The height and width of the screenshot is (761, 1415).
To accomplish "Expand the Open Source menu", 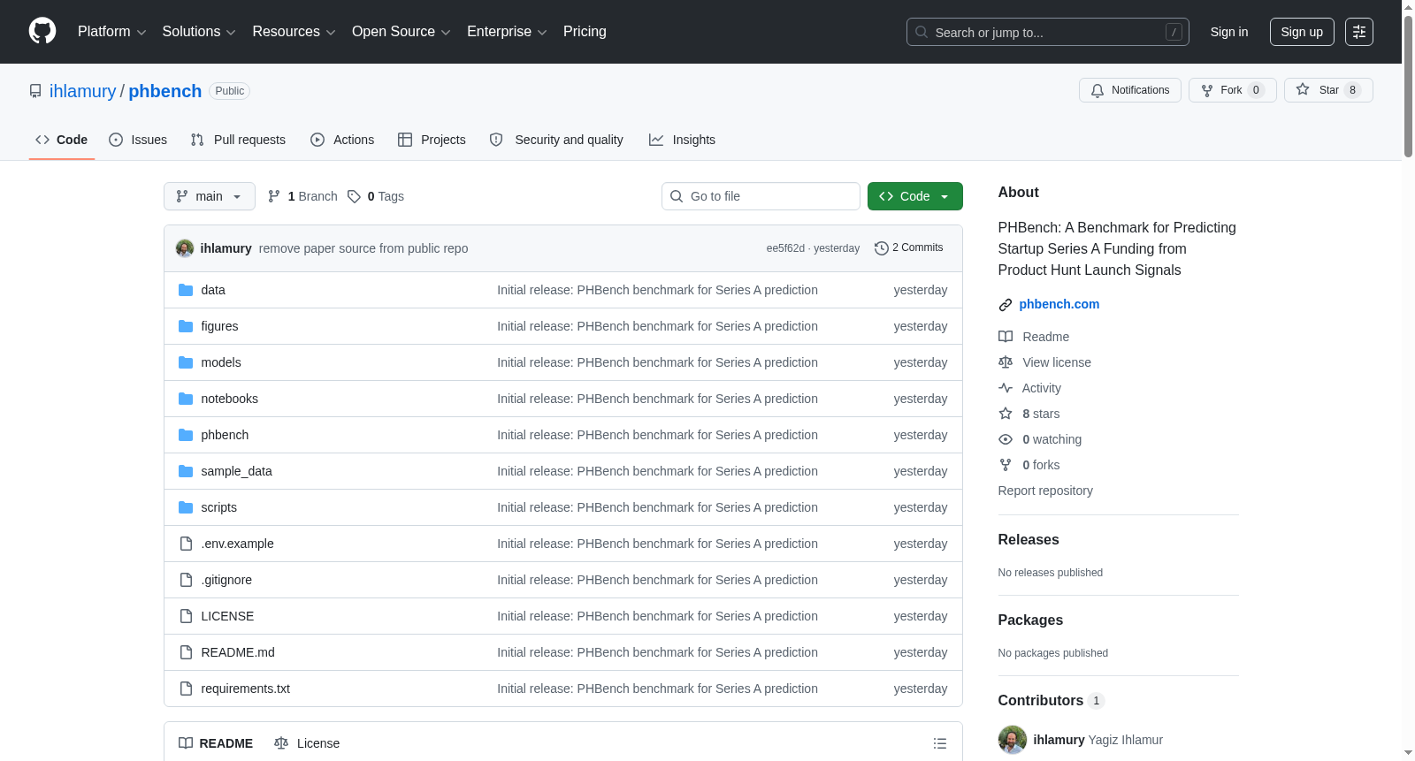I will click(402, 32).
